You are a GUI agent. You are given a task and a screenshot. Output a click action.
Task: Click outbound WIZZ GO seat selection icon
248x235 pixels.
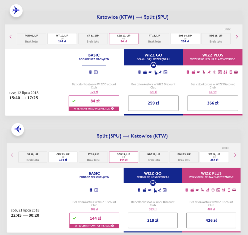tap(156, 72)
